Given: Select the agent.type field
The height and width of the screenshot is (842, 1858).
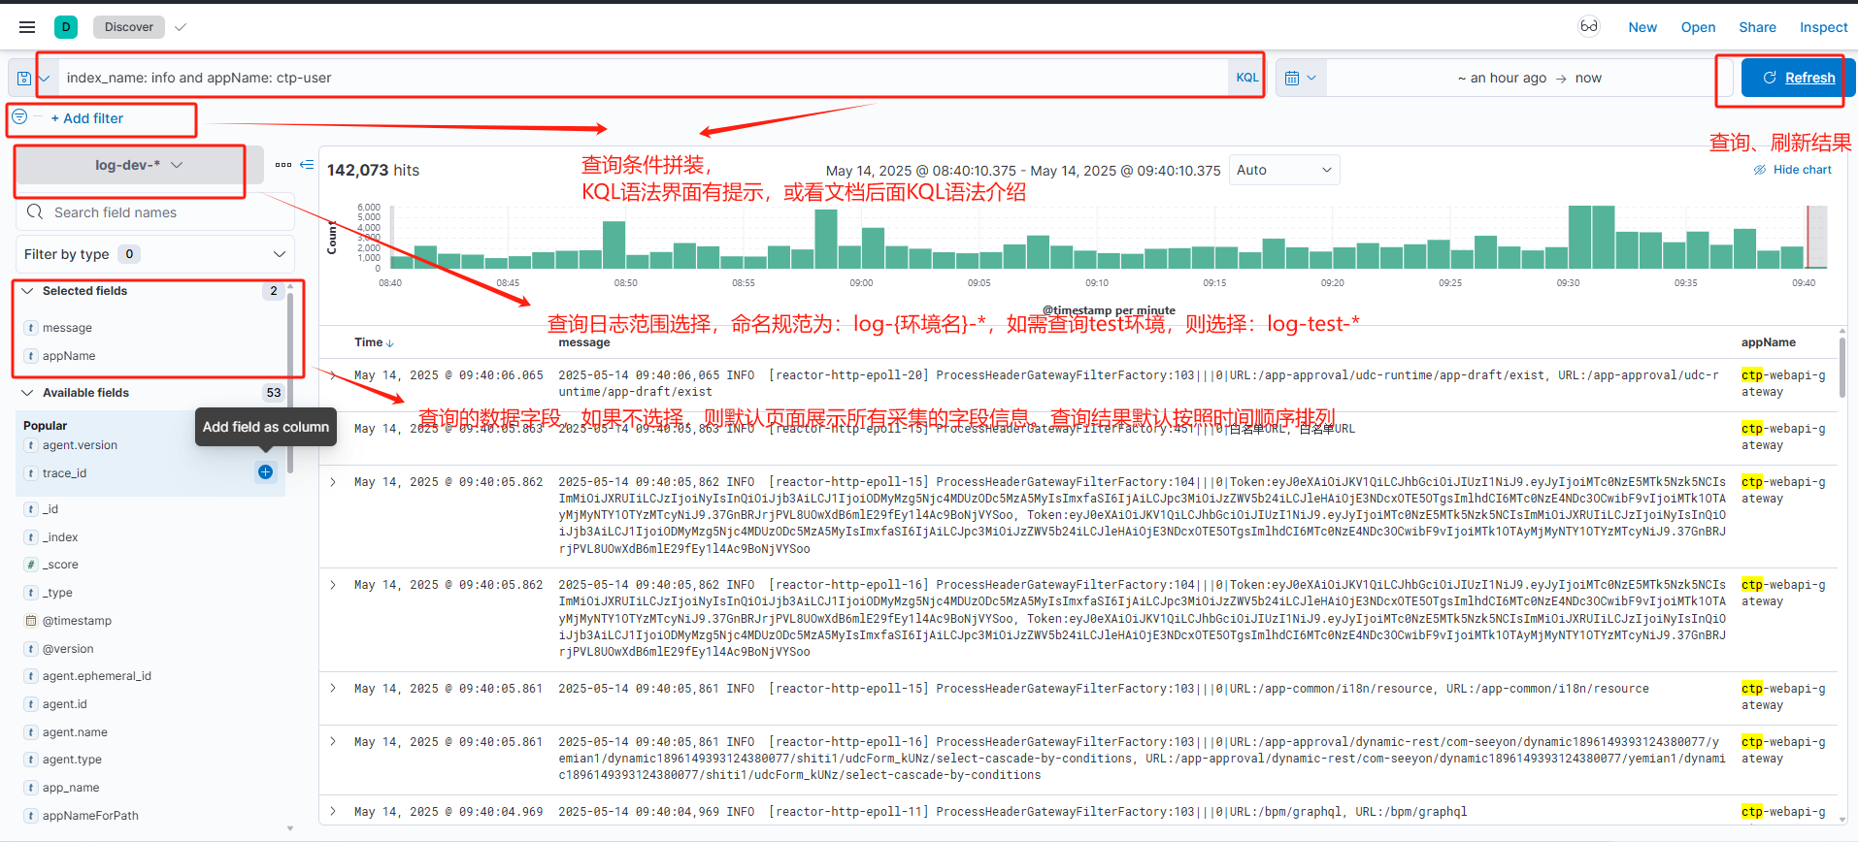Looking at the screenshot, I should [x=72, y=760].
